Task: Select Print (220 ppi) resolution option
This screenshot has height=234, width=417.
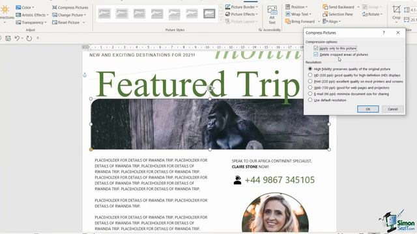Action: [x=310, y=81]
